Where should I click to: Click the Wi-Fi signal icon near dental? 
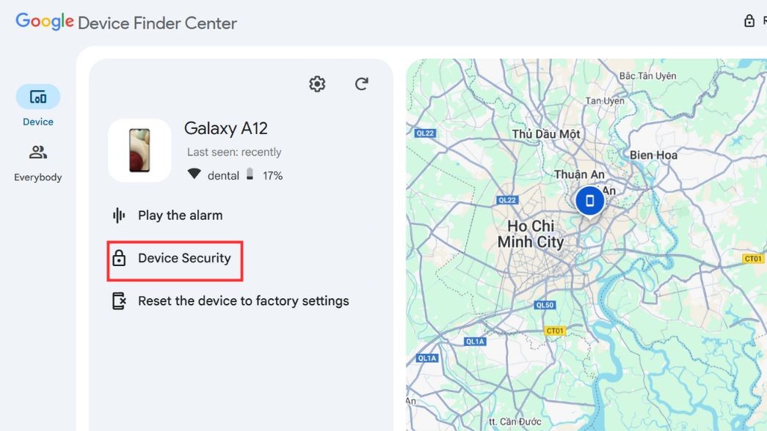(x=195, y=175)
